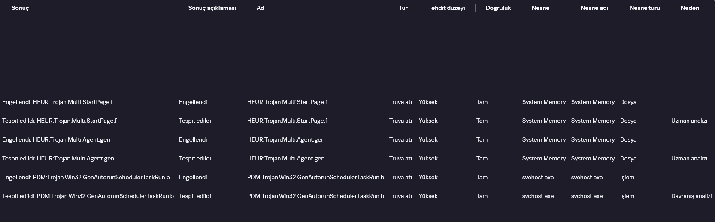Sort by Sonuç açıklaması column header
The height and width of the screenshot is (222, 715).
212,8
